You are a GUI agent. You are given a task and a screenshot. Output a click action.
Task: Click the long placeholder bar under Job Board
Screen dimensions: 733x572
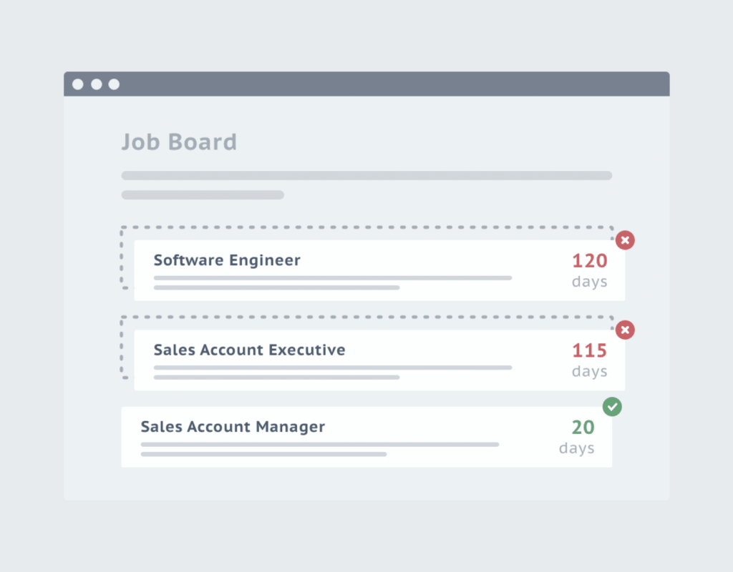point(366,176)
